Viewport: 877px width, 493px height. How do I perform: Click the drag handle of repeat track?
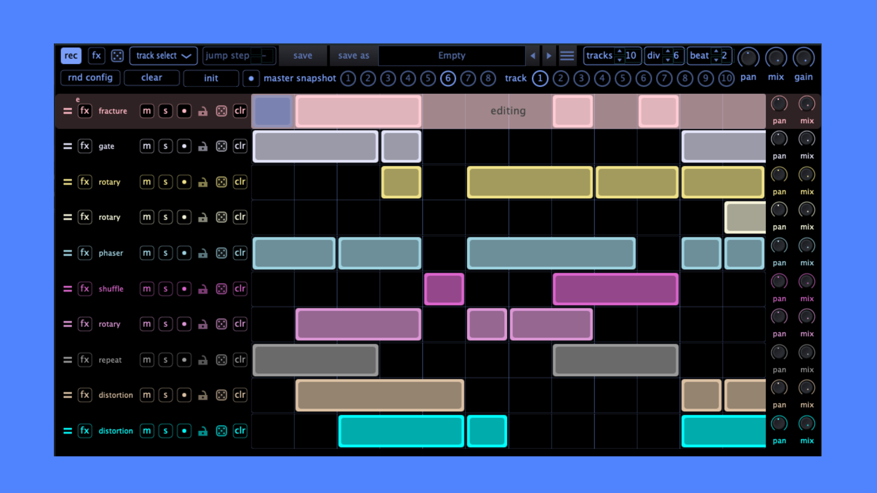[x=68, y=360]
